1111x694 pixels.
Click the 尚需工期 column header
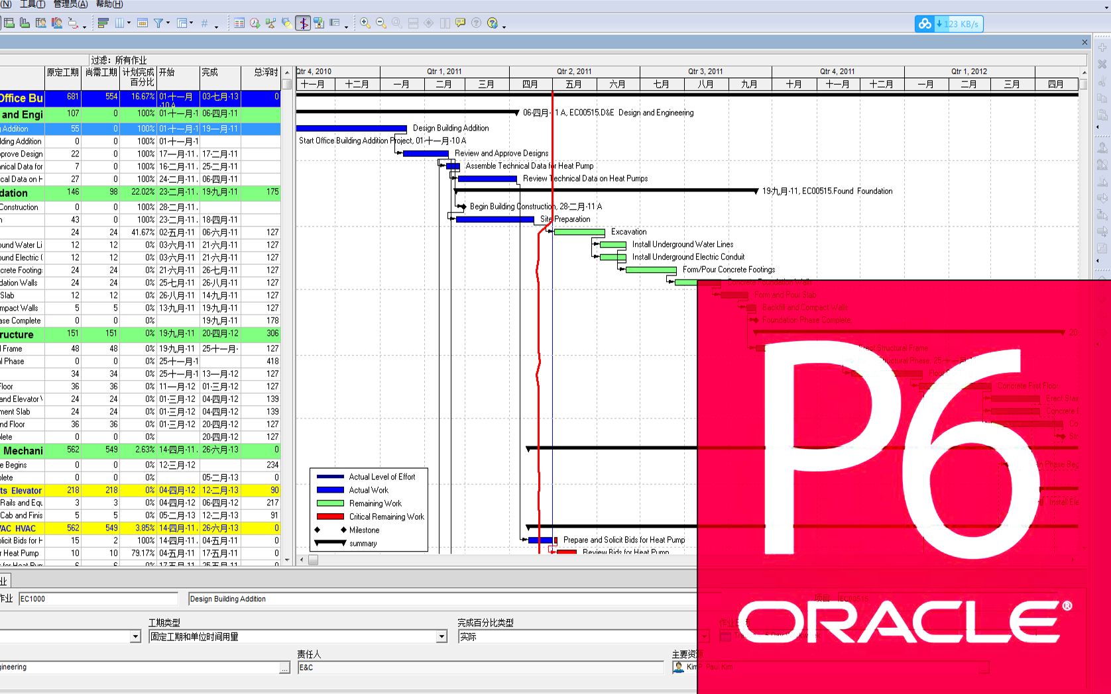(101, 77)
